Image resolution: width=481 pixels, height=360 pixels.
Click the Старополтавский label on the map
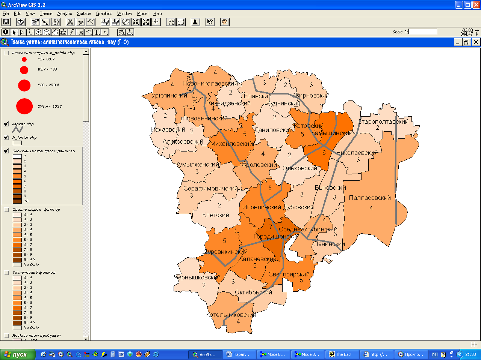(x=383, y=121)
